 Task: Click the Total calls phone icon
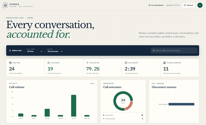(10, 63)
